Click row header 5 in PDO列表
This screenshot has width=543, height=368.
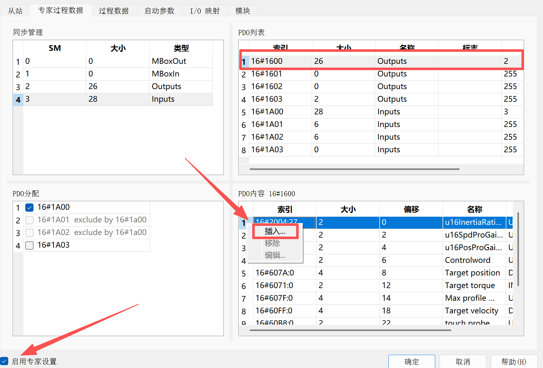[x=244, y=112]
